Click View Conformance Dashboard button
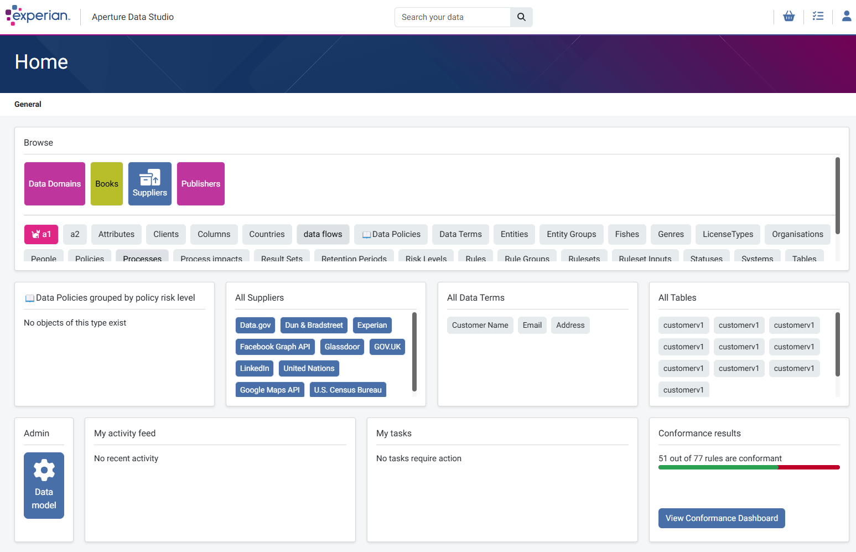Viewport: 856px width, 552px height. click(721, 518)
